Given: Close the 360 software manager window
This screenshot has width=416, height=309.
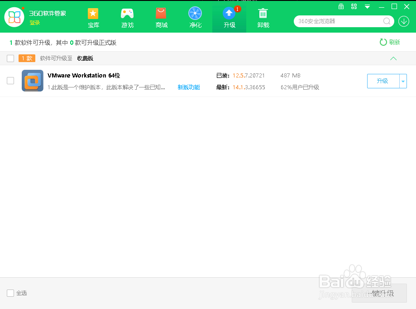Looking at the screenshot, I should (406, 7).
